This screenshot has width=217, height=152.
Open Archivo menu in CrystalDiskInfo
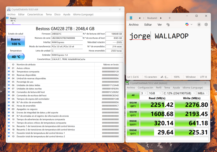11,14
